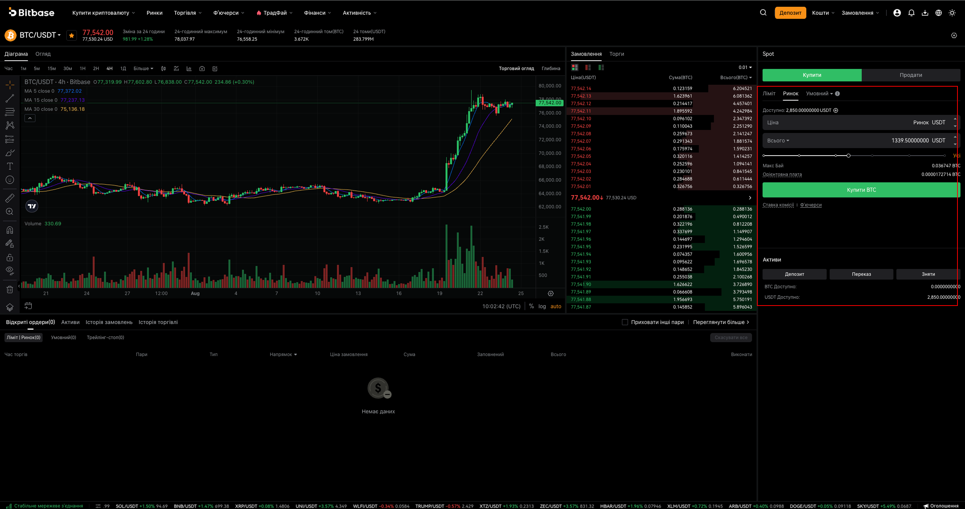Open the Кошти header menu
Image resolution: width=965 pixels, height=509 pixels.
point(823,13)
